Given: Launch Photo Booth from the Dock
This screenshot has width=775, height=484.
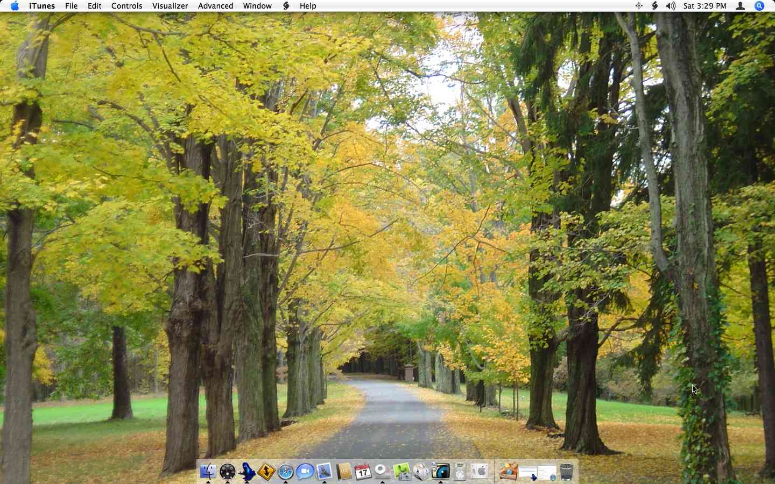Looking at the screenshot, I should coord(440,472).
